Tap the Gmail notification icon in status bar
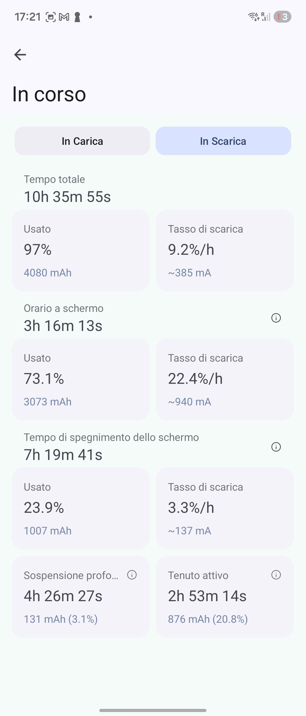 tap(64, 17)
